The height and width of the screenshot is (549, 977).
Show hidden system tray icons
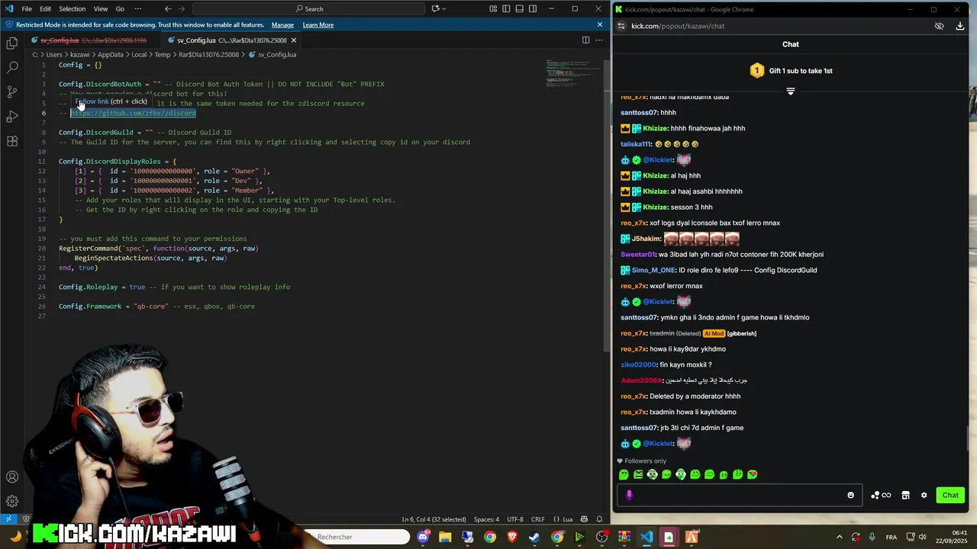[x=840, y=537]
